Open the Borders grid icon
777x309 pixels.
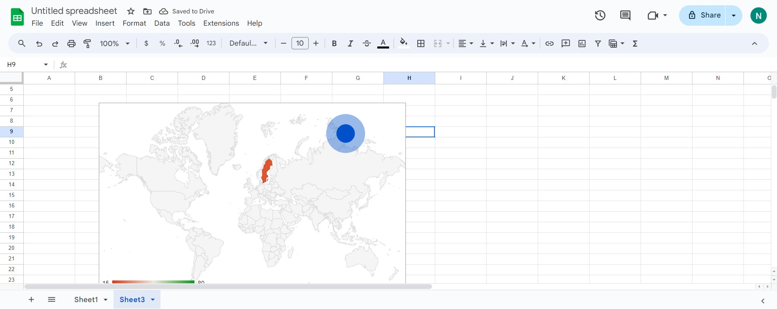[x=421, y=43]
